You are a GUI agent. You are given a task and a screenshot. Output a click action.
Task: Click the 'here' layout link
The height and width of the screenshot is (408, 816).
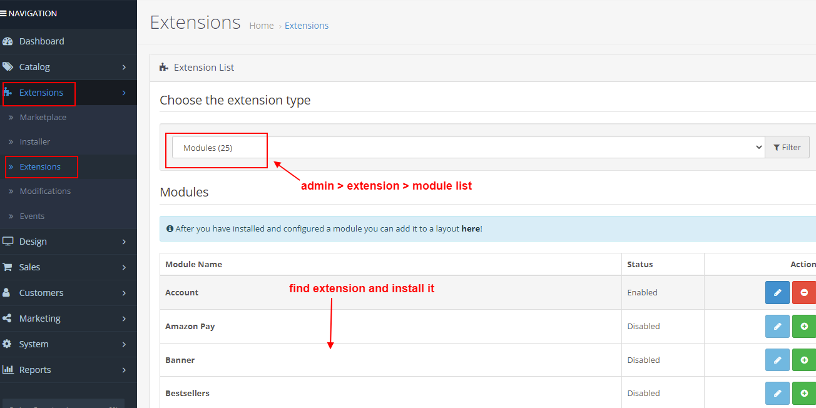(x=470, y=228)
